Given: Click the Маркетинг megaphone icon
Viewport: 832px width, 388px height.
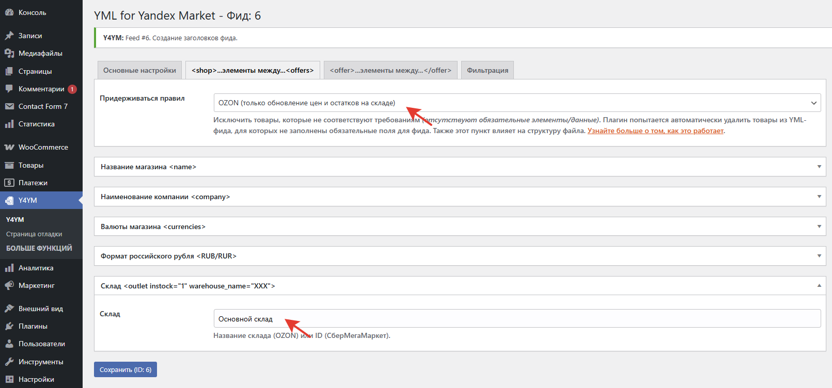Looking at the screenshot, I should pos(9,285).
